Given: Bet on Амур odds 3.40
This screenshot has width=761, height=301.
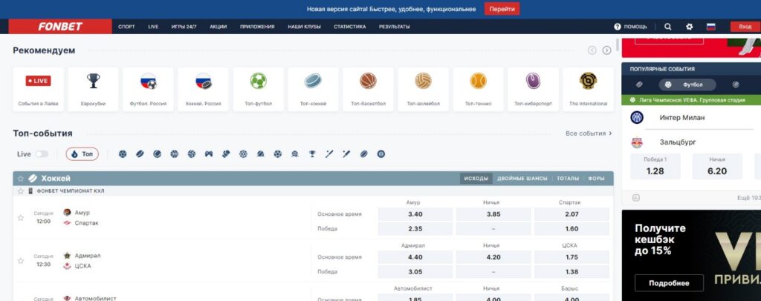Looking at the screenshot, I should pyautogui.click(x=415, y=214).
